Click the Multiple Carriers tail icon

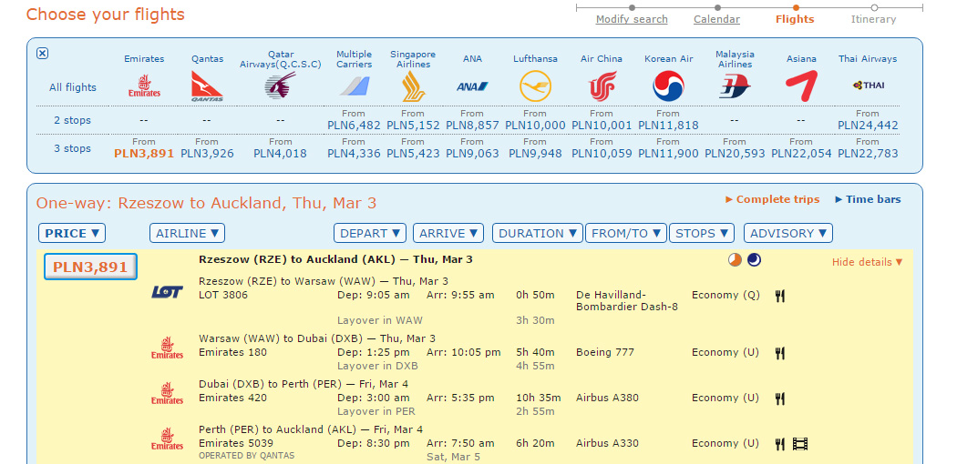click(x=354, y=86)
